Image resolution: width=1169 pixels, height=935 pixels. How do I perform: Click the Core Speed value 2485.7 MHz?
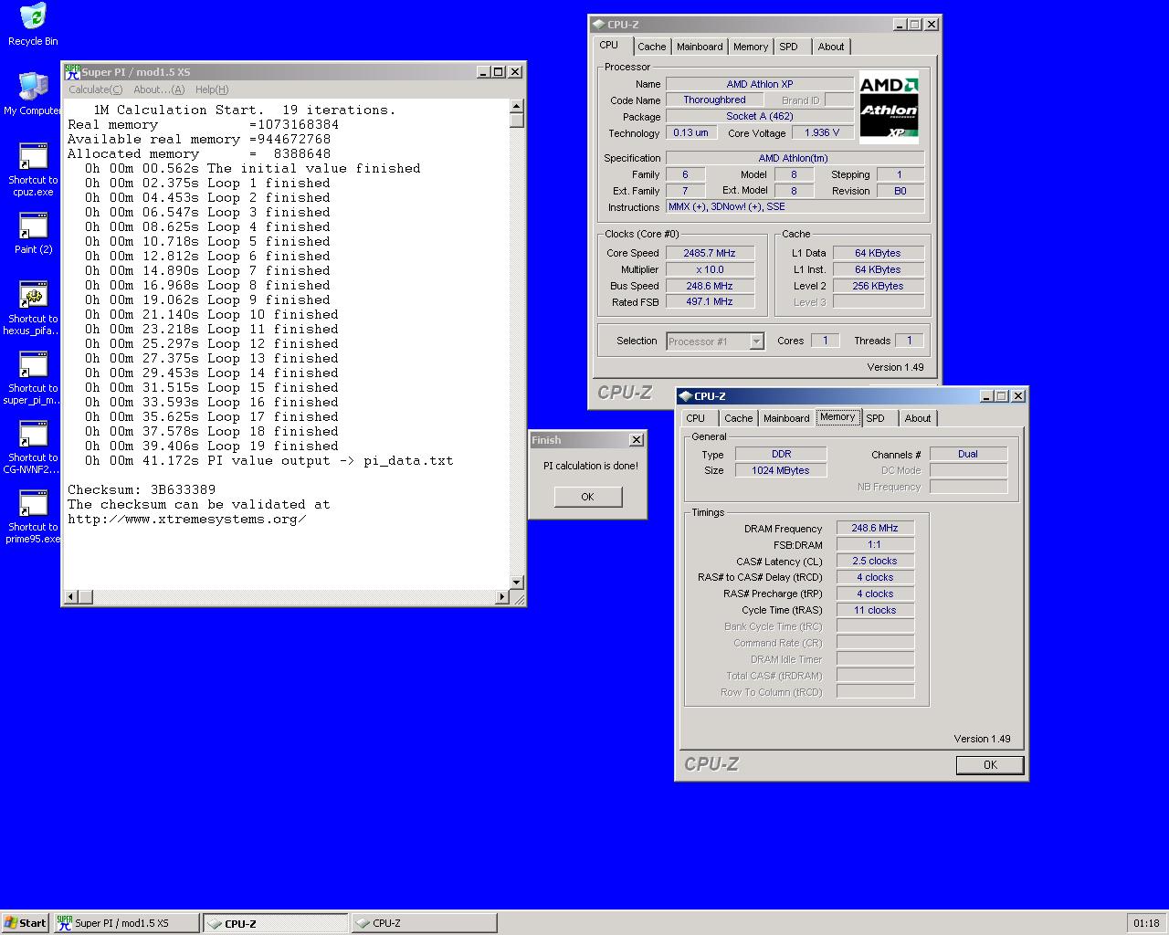710,253
